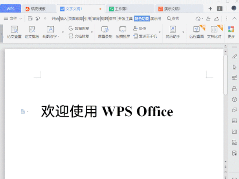Click the 欢迎使用 WPS Office heading text
Image resolution: width=239 pixels, height=179 pixels.
click(x=107, y=111)
